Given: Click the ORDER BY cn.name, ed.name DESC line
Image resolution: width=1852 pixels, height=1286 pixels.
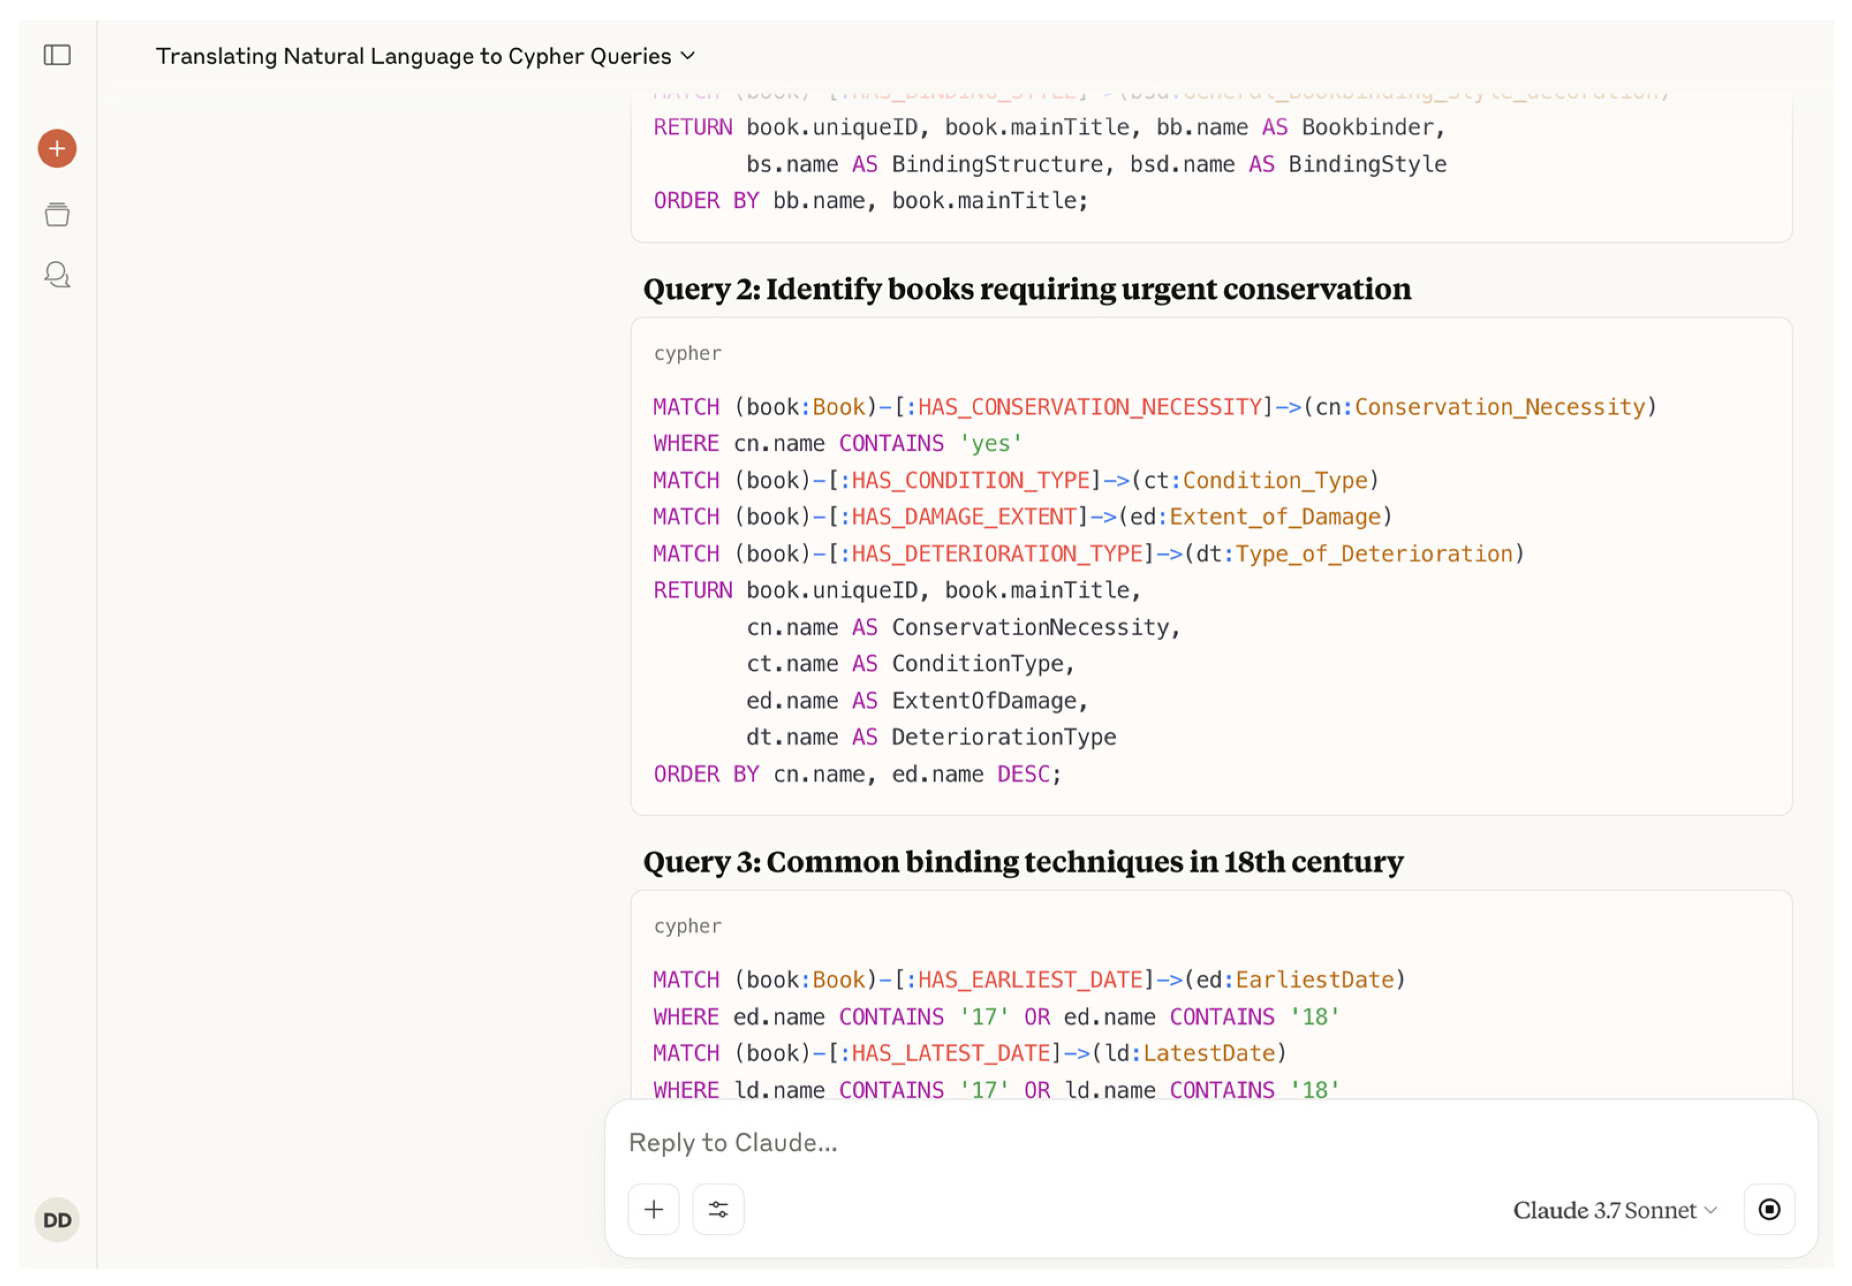Looking at the screenshot, I should click(x=858, y=774).
